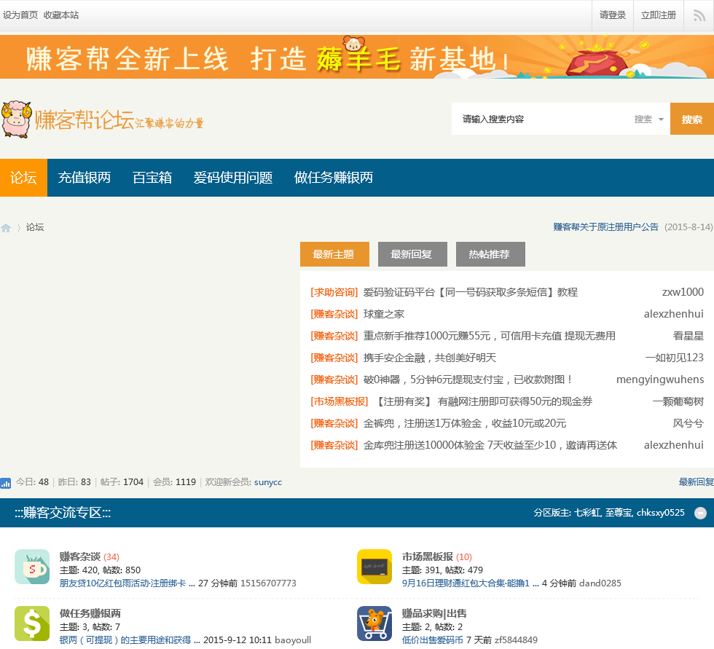The image size is (714, 649).
Task: Open the 充值银两 menu item
Action: pyautogui.click(x=85, y=178)
